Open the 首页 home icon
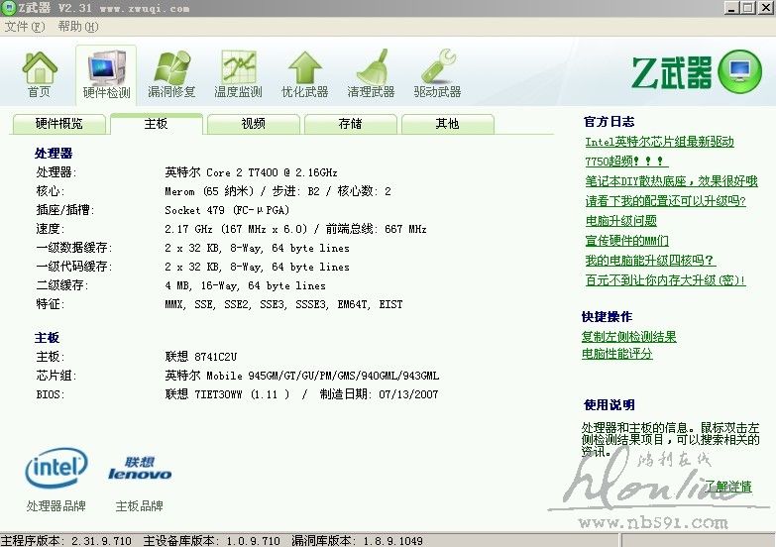 click(39, 73)
